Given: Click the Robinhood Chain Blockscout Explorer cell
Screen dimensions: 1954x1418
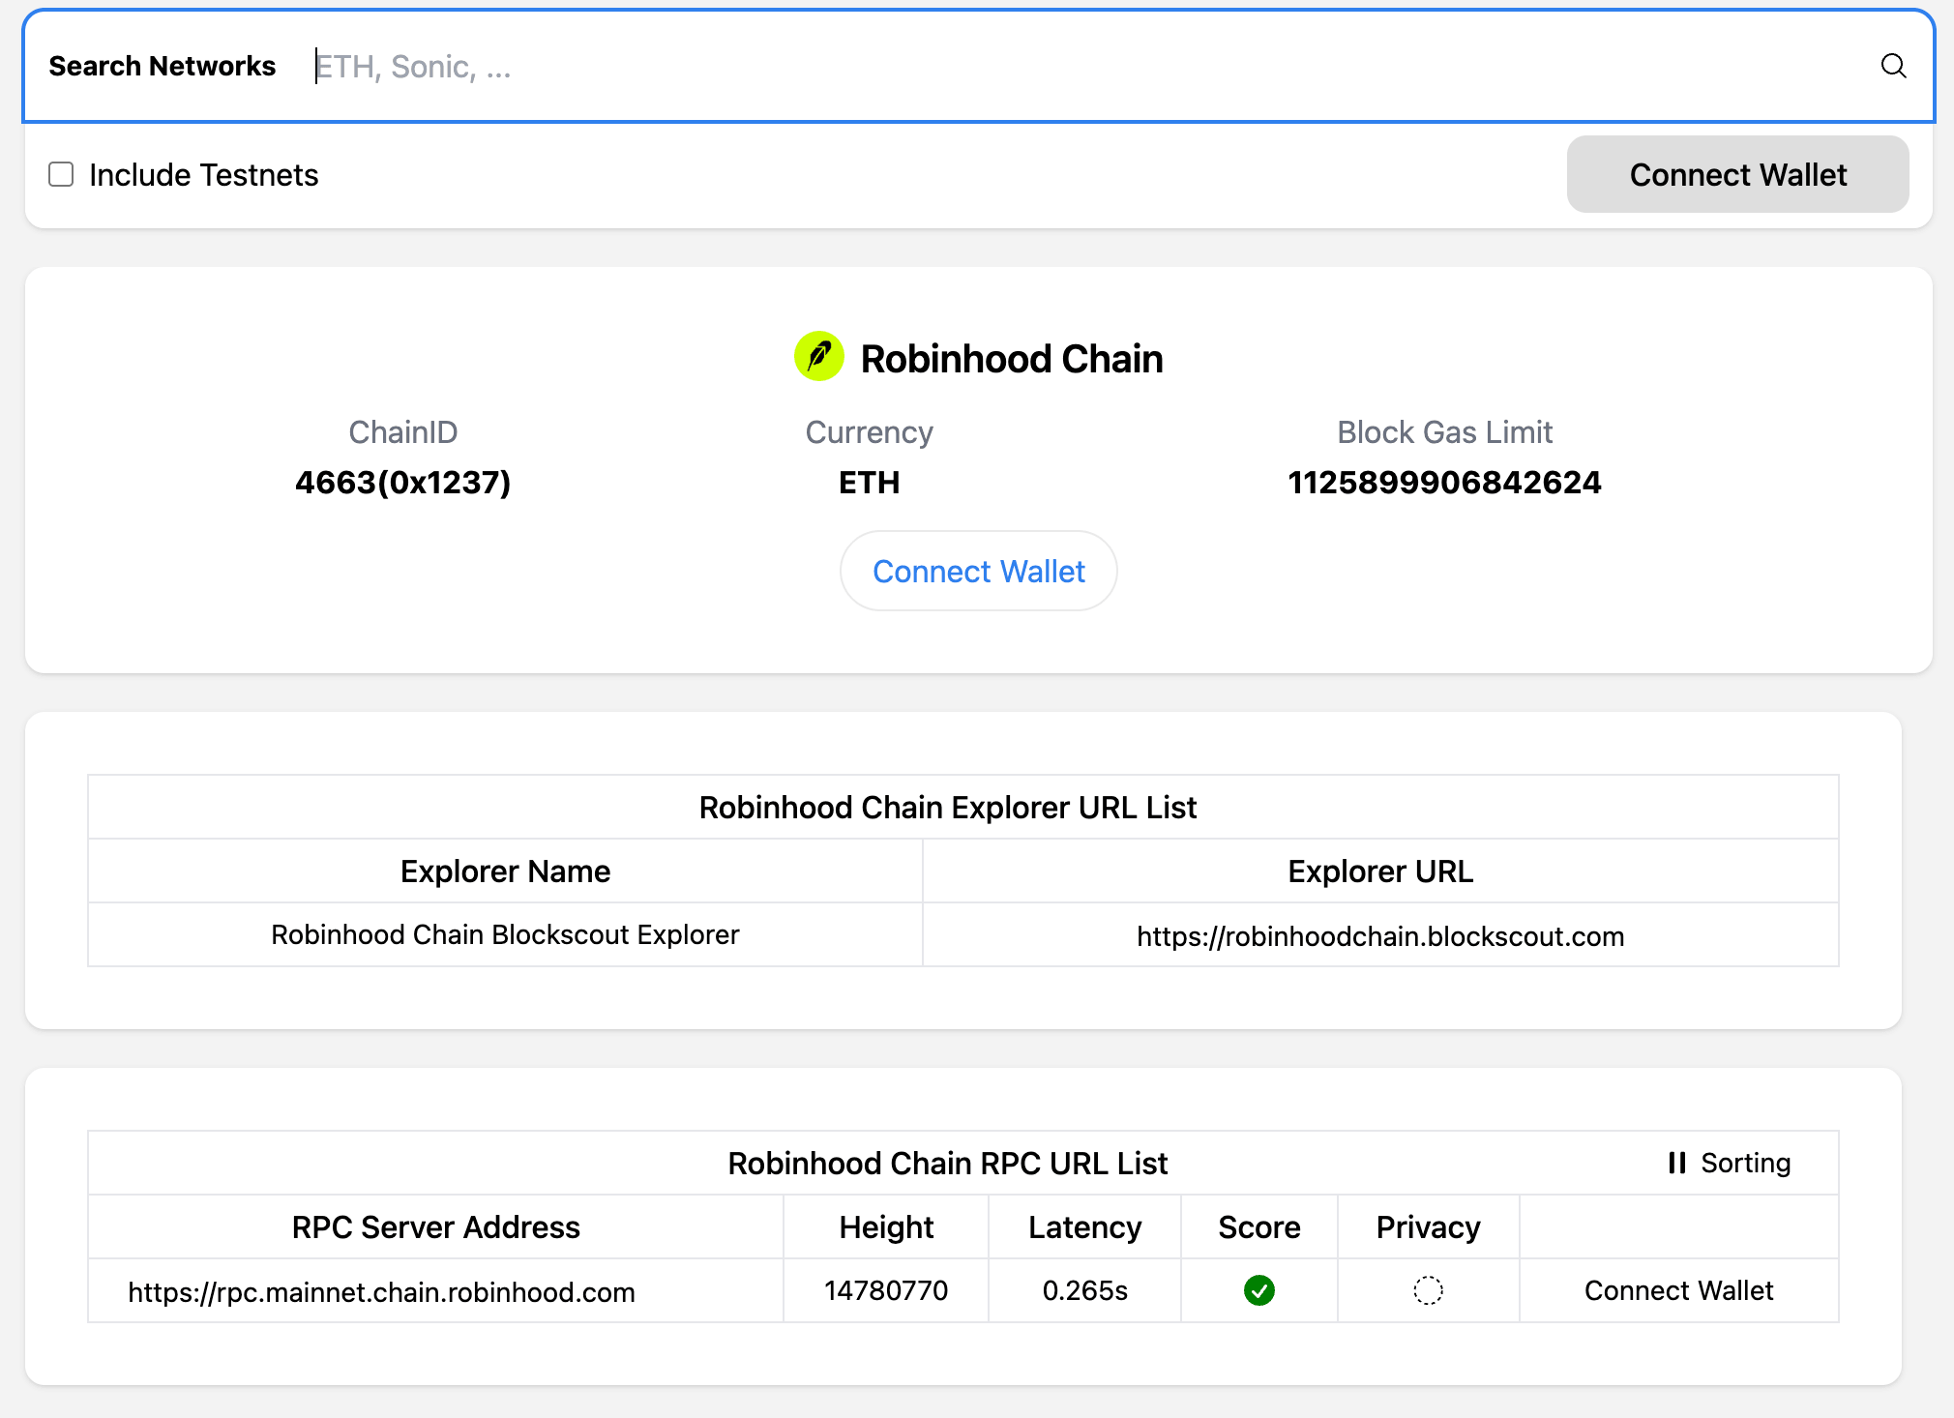Looking at the screenshot, I should [x=505, y=934].
